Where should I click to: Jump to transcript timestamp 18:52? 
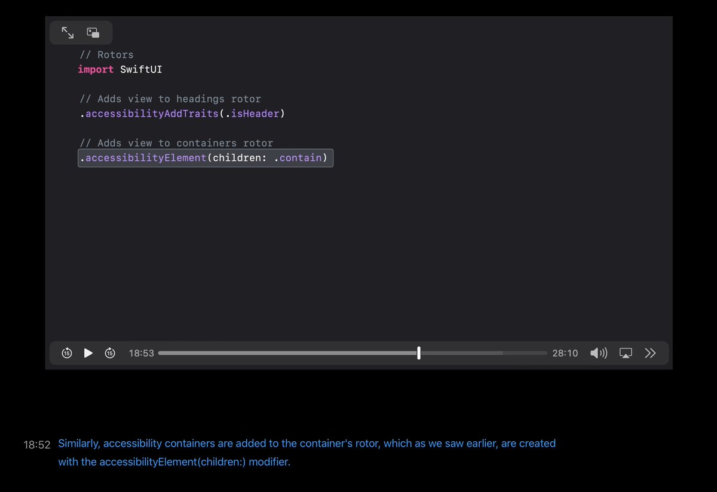point(36,445)
